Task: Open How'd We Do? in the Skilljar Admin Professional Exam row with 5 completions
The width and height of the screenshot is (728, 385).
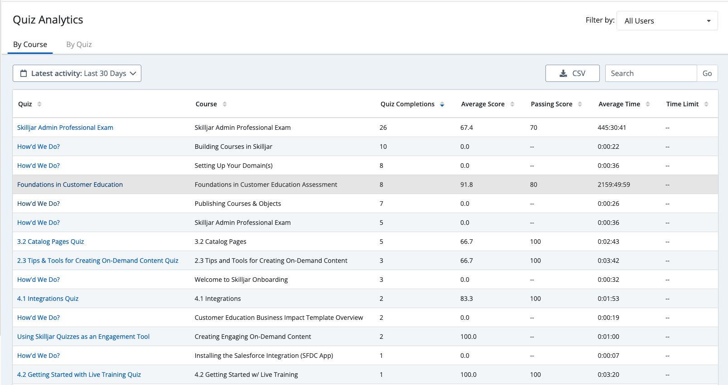Action: [x=39, y=223]
